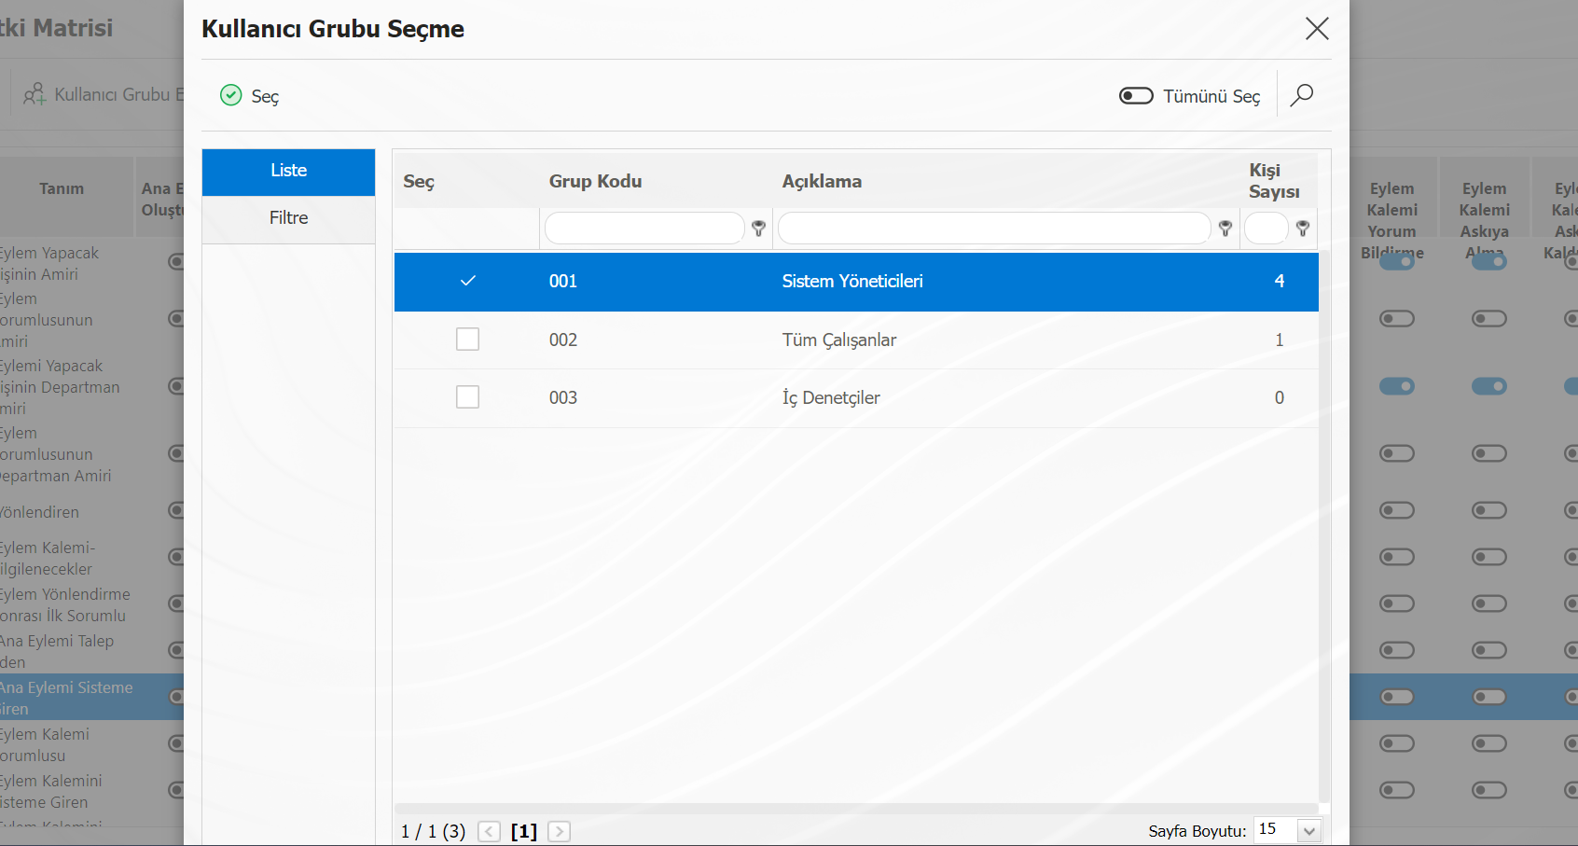Click the Grup Kodu filter input field

click(x=644, y=229)
